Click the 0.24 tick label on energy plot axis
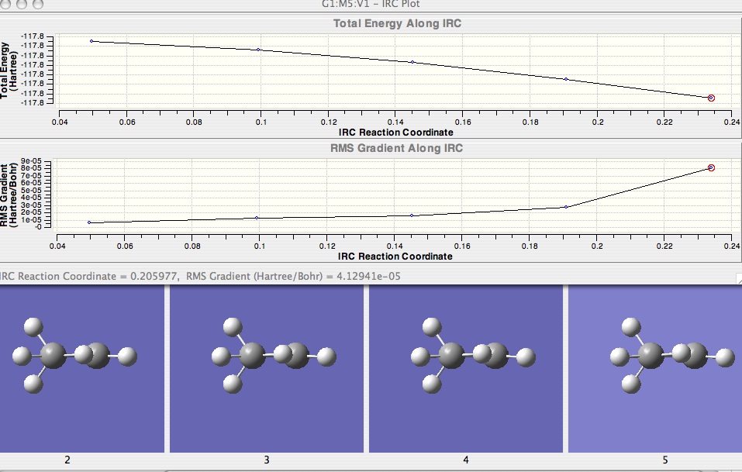This screenshot has height=472, width=742. tap(732, 122)
